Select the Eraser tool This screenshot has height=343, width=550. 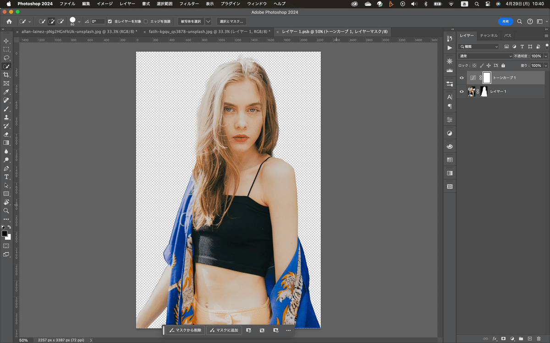click(x=6, y=134)
